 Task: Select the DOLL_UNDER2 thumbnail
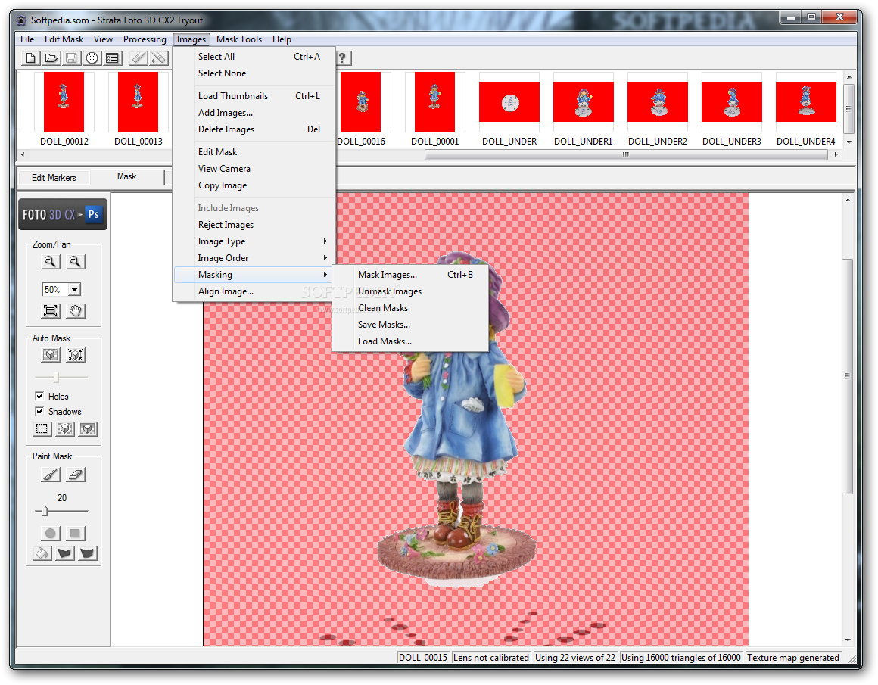click(658, 109)
